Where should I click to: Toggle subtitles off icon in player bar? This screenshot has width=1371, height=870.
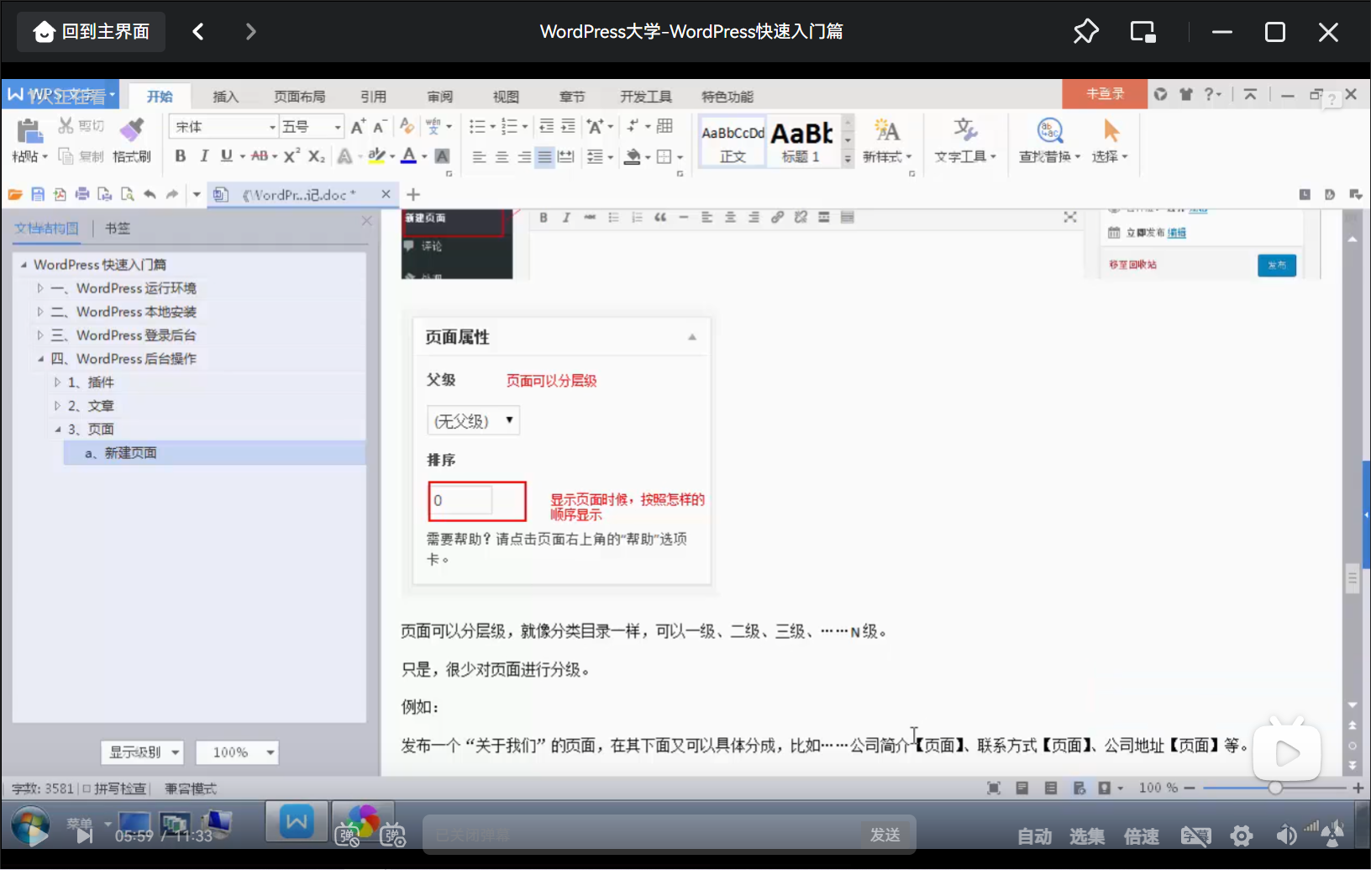[x=1195, y=836]
